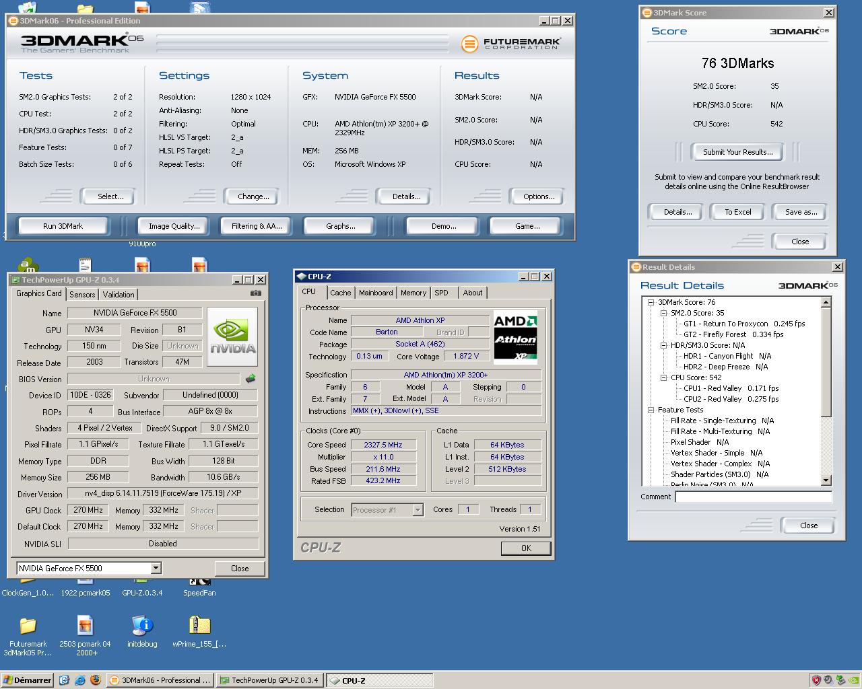The image size is (862, 689).
Task: Open the Processor #1 selection dropdown
Action: (x=418, y=510)
